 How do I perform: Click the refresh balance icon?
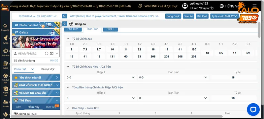[x=47, y=54]
